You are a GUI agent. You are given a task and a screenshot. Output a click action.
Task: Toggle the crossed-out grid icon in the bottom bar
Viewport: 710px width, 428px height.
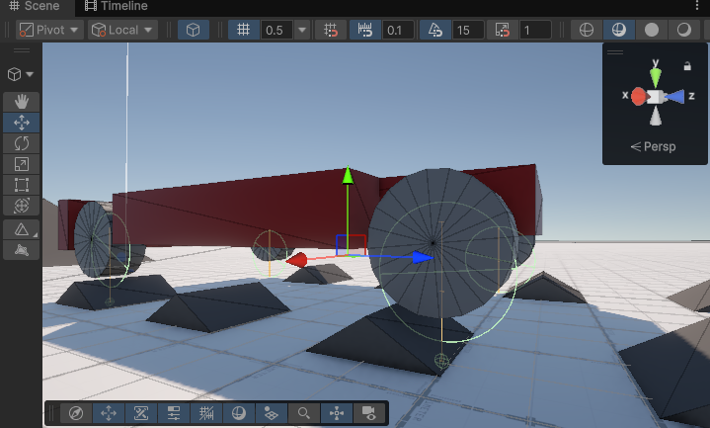pyautogui.click(x=206, y=413)
